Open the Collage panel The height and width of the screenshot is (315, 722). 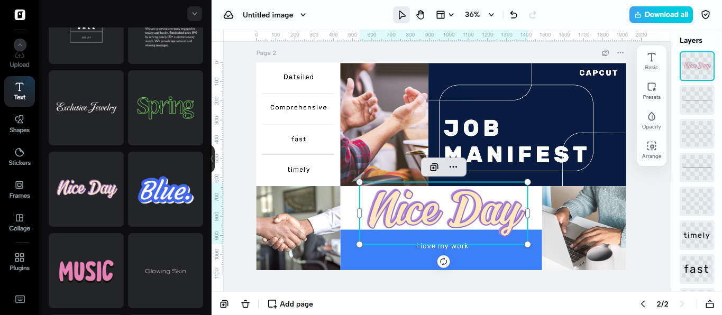click(20, 222)
